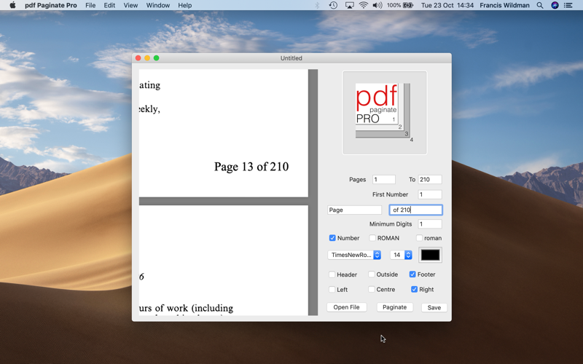Click the volume speaker icon

[377, 5]
